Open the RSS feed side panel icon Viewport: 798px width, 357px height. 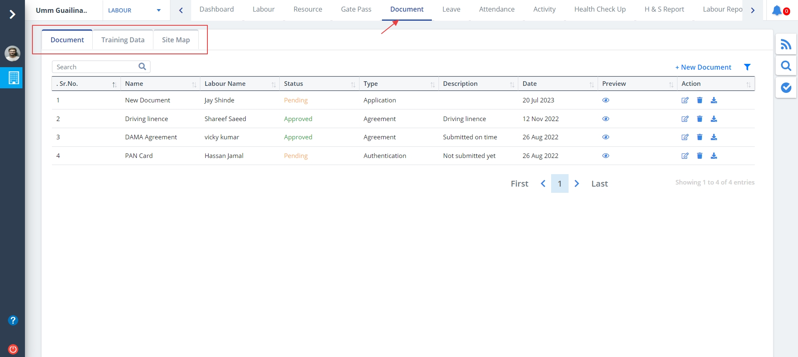pyautogui.click(x=786, y=44)
